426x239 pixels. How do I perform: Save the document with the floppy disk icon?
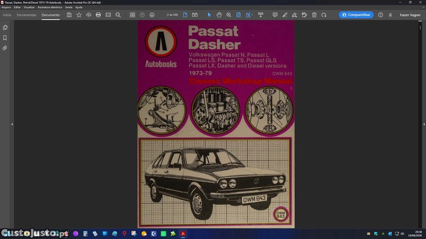[x=69, y=15]
